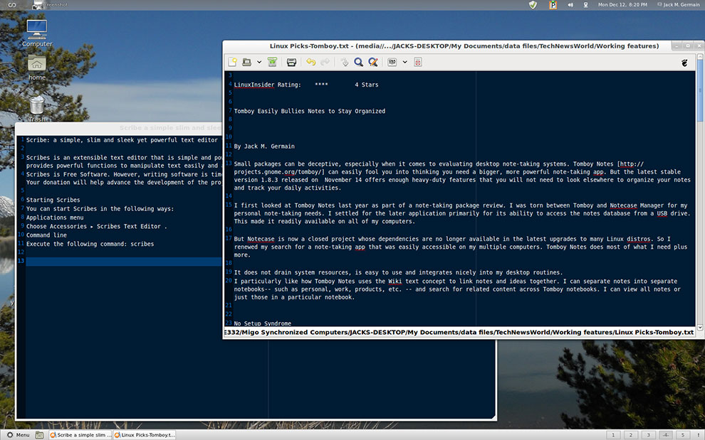Click the file path status bar at window bottom
This screenshot has width=705, height=440.
(459, 332)
